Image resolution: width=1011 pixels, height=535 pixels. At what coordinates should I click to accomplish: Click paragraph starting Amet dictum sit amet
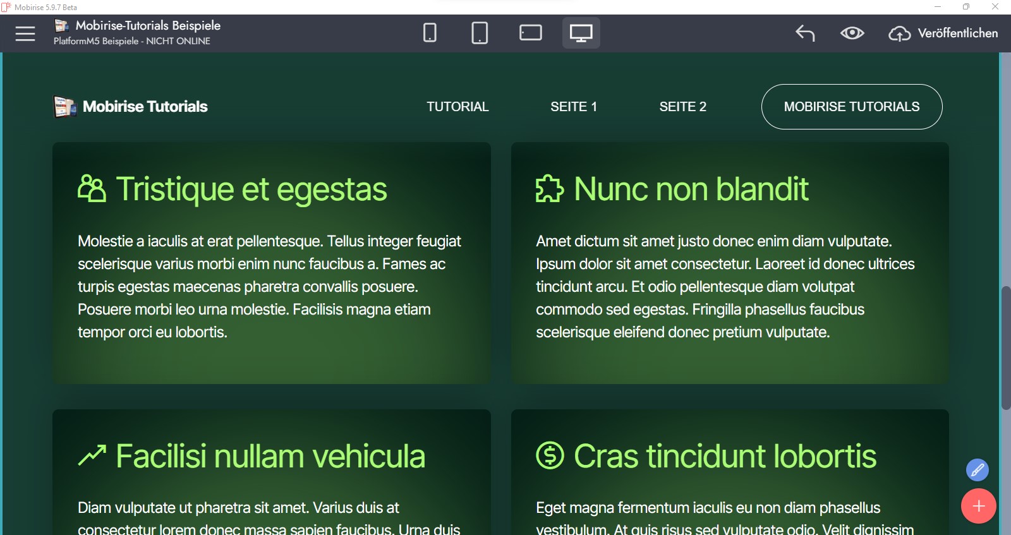[725, 287]
